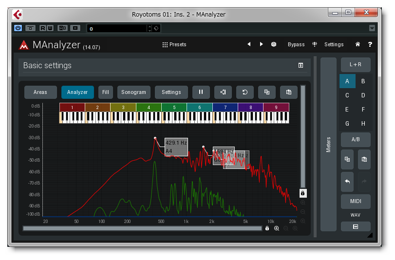Click the Areas button
395x260 pixels.
(x=40, y=92)
